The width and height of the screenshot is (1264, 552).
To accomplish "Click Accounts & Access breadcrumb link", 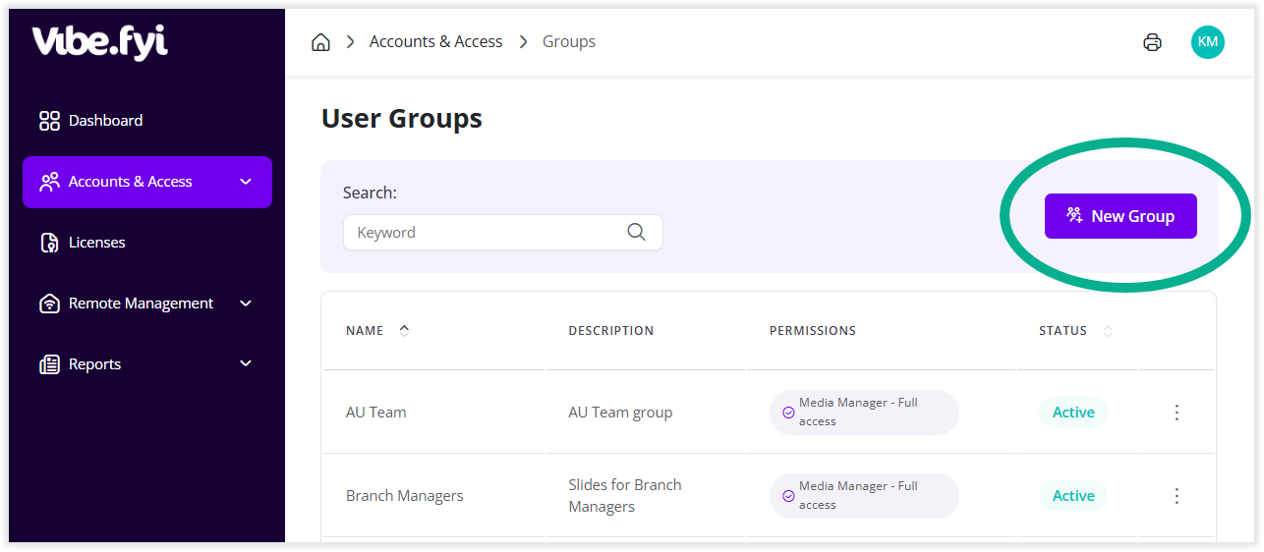I will pos(435,42).
